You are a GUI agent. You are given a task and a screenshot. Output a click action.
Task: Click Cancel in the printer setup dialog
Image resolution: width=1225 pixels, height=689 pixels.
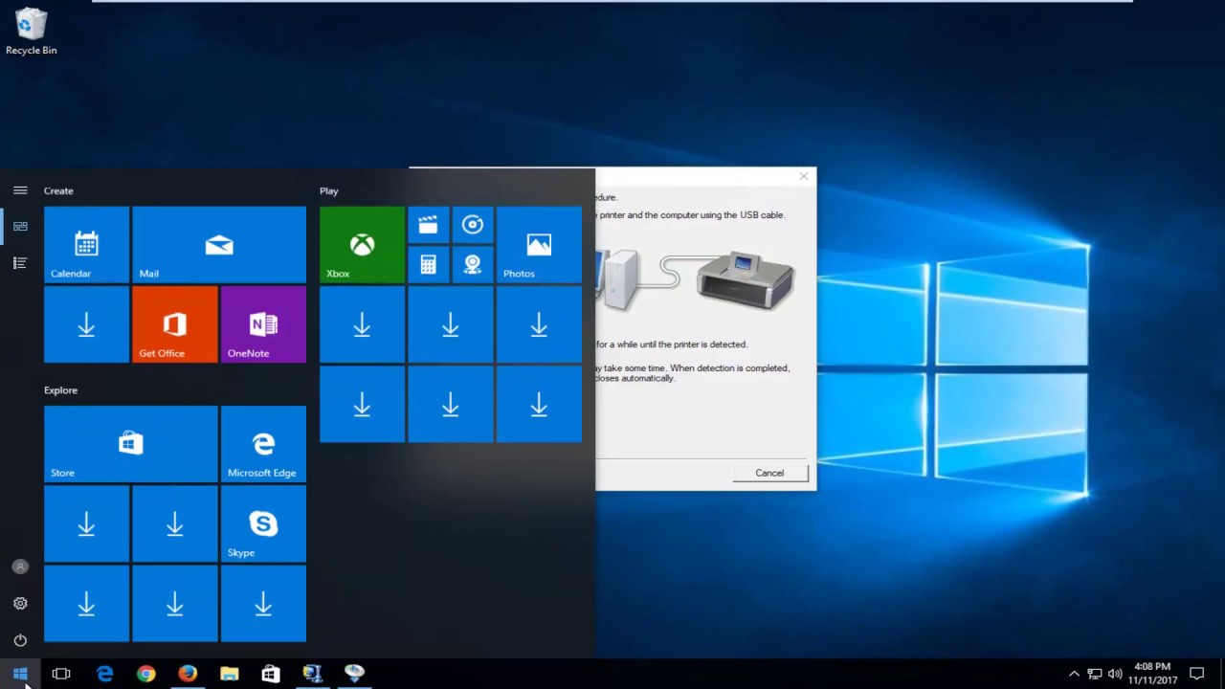[x=769, y=473]
